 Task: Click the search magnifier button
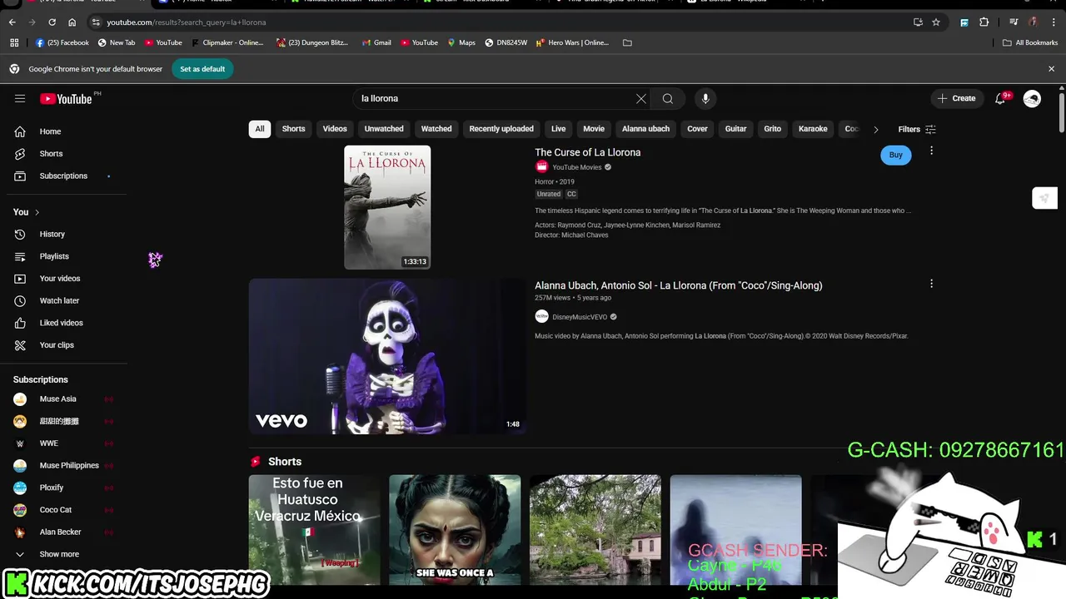[668, 98]
